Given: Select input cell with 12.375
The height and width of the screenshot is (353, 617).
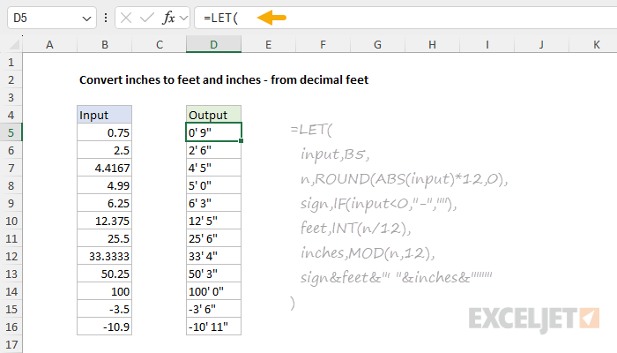Looking at the screenshot, I should tap(105, 221).
